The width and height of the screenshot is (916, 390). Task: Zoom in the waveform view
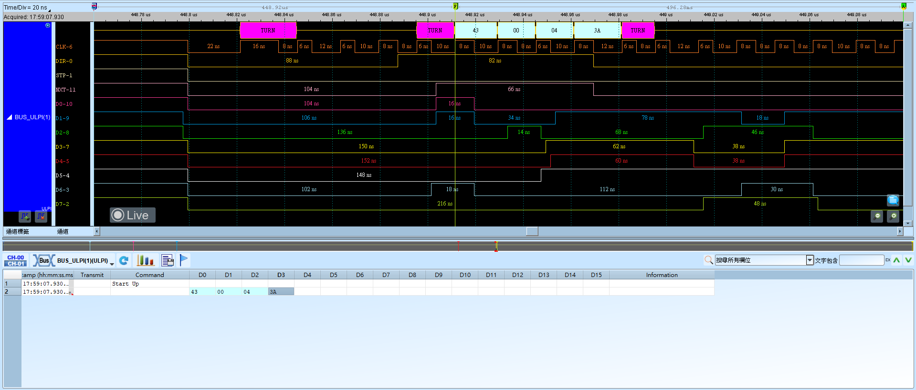[893, 216]
